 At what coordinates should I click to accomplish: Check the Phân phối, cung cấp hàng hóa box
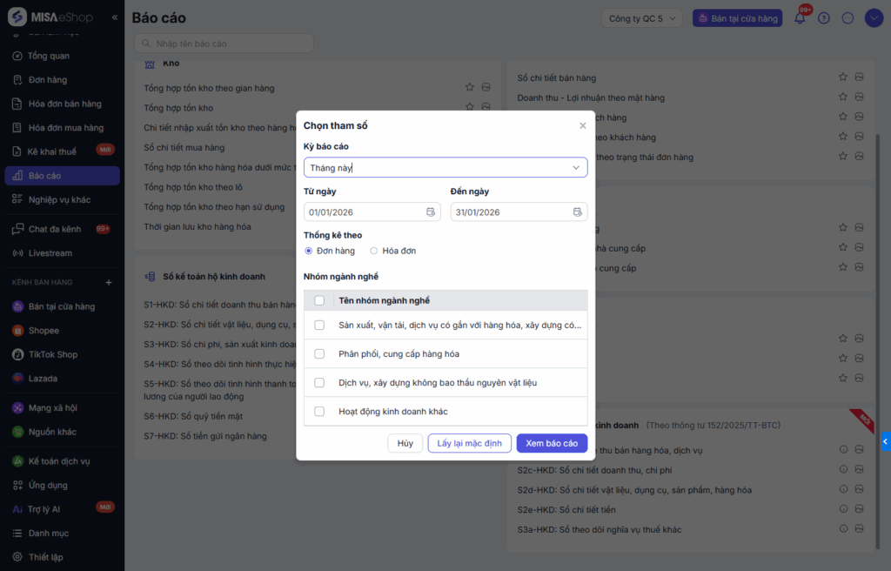[x=319, y=354]
